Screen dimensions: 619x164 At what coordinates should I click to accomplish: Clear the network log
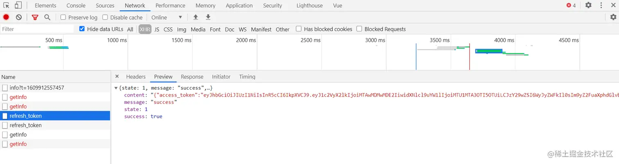[19, 17]
